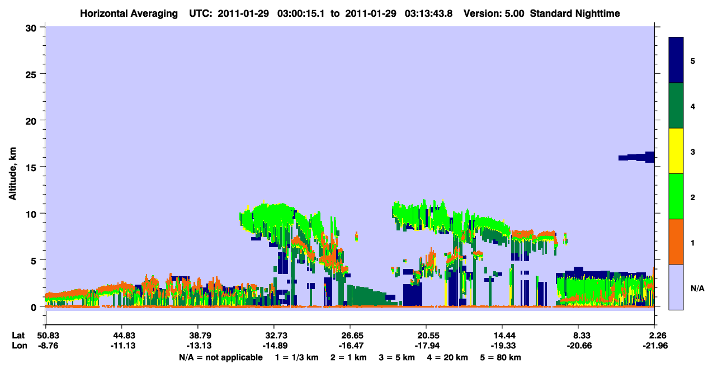The height and width of the screenshot is (373, 727).
Task: Click the "Lon" row label
Action: click(18, 346)
